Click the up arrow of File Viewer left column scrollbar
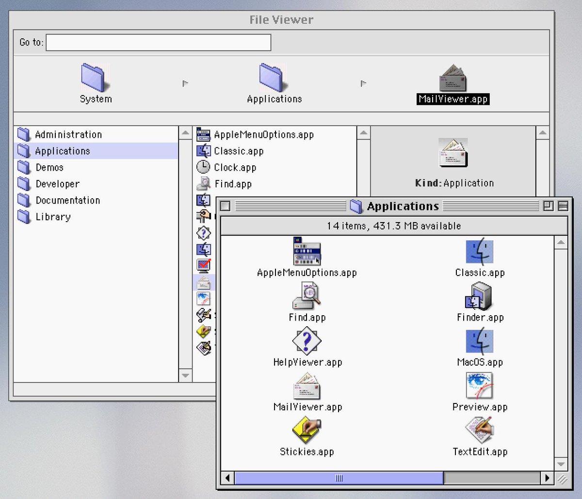The height and width of the screenshot is (499, 582). [x=186, y=133]
